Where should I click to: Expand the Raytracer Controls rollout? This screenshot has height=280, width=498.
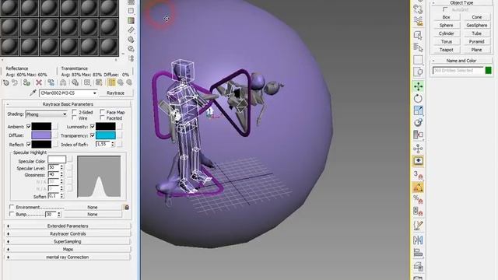[68, 233]
